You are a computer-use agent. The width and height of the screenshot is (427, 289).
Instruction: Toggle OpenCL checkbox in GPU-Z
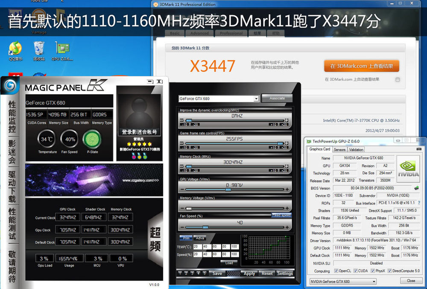[x=336, y=271]
